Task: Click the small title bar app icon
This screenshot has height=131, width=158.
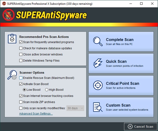Action: (x=4, y=4)
